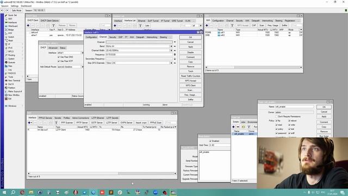Viewport: 348px width, 196px height.
Task: Open Log in the sidebar
Action: point(10,70)
